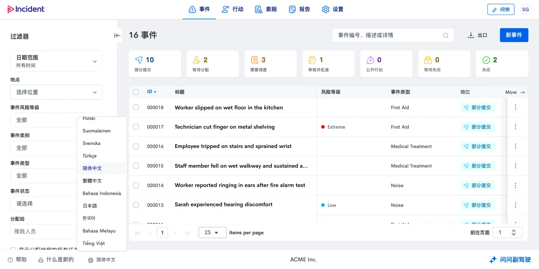Check the box for incident 000017

tap(136, 127)
